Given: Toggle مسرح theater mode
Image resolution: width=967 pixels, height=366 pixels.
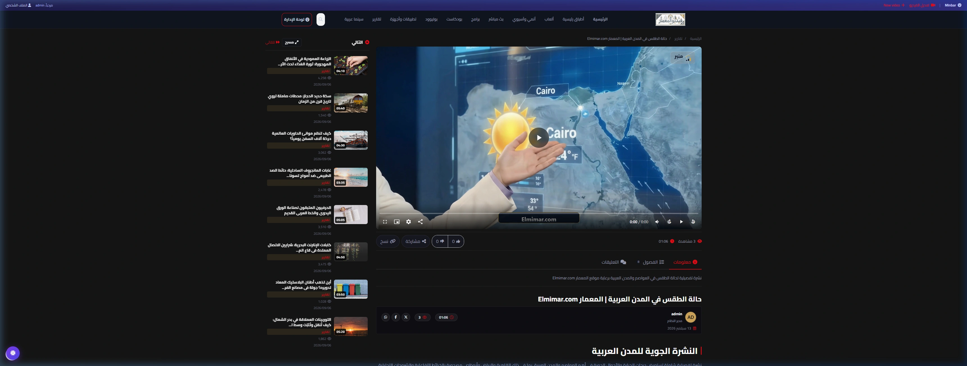Looking at the screenshot, I should coord(292,42).
